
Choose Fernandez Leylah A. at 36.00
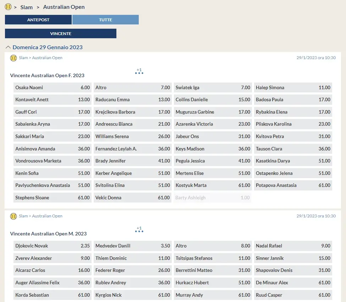(x=133, y=149)
